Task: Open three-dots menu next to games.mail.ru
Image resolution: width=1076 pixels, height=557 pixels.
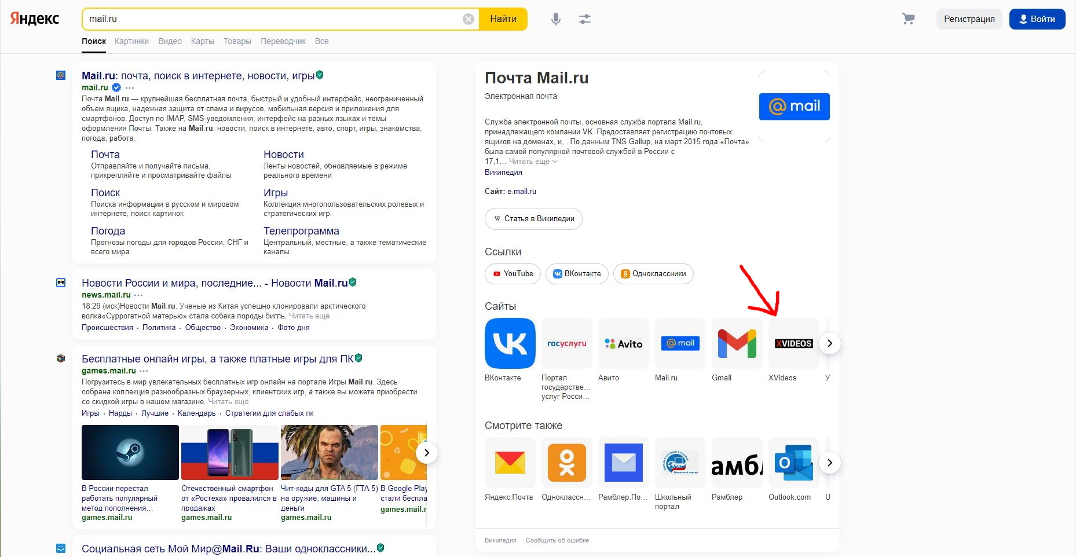Action: tap(144, 371)
